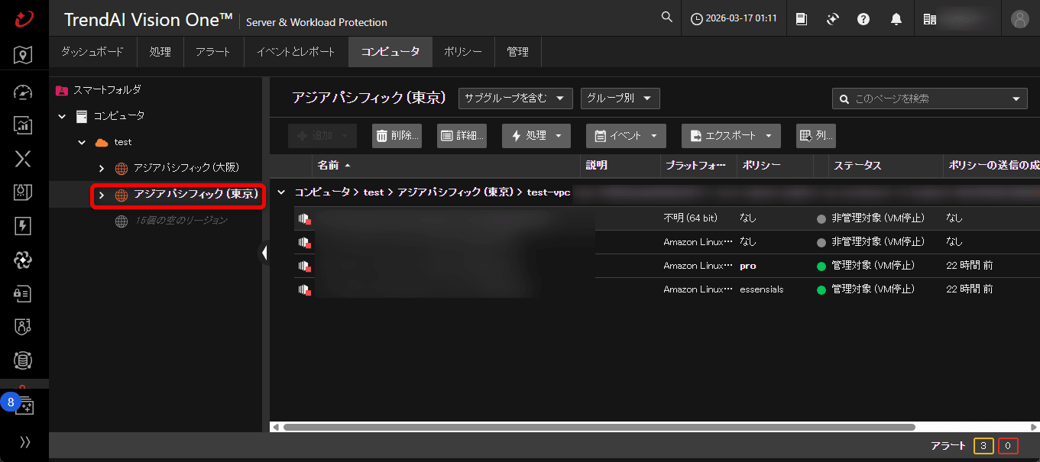Click the lightning bolt icon in the sidebar
The height and width of the screenshot is (462, 1040).
click(x=23, y=226)
